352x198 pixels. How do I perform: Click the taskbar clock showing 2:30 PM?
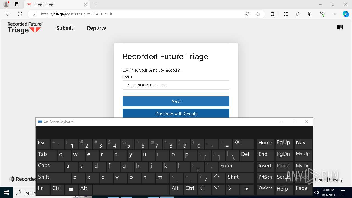tap(328, 193)
